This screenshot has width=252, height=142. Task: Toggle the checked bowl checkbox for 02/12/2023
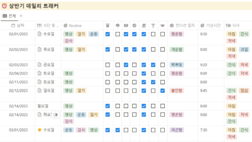163,91
